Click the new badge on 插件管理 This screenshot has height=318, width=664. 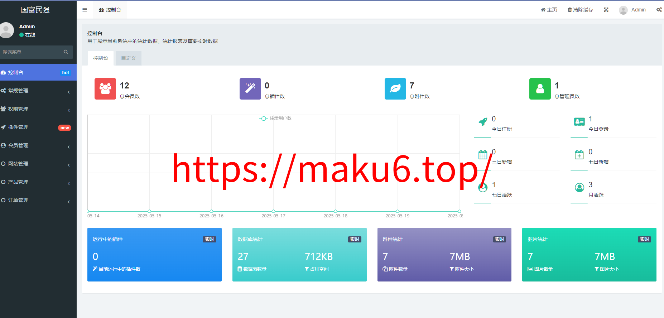coord(64,128)
